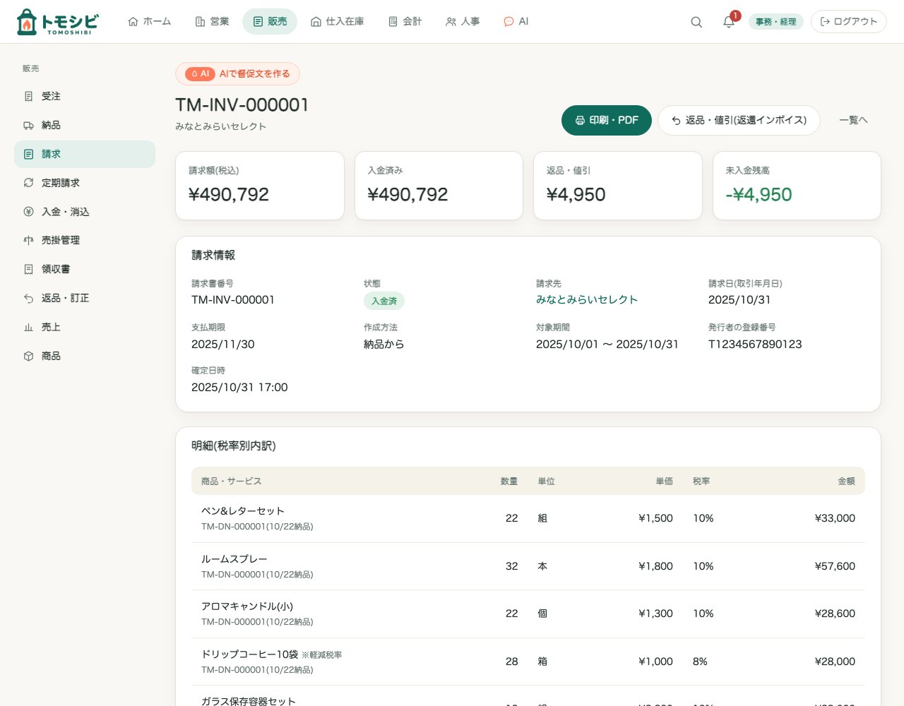The height and width of the screenshot is (706, 904).
Task: Open 入金・消込 in sidebar
Action: click(85, 212)
